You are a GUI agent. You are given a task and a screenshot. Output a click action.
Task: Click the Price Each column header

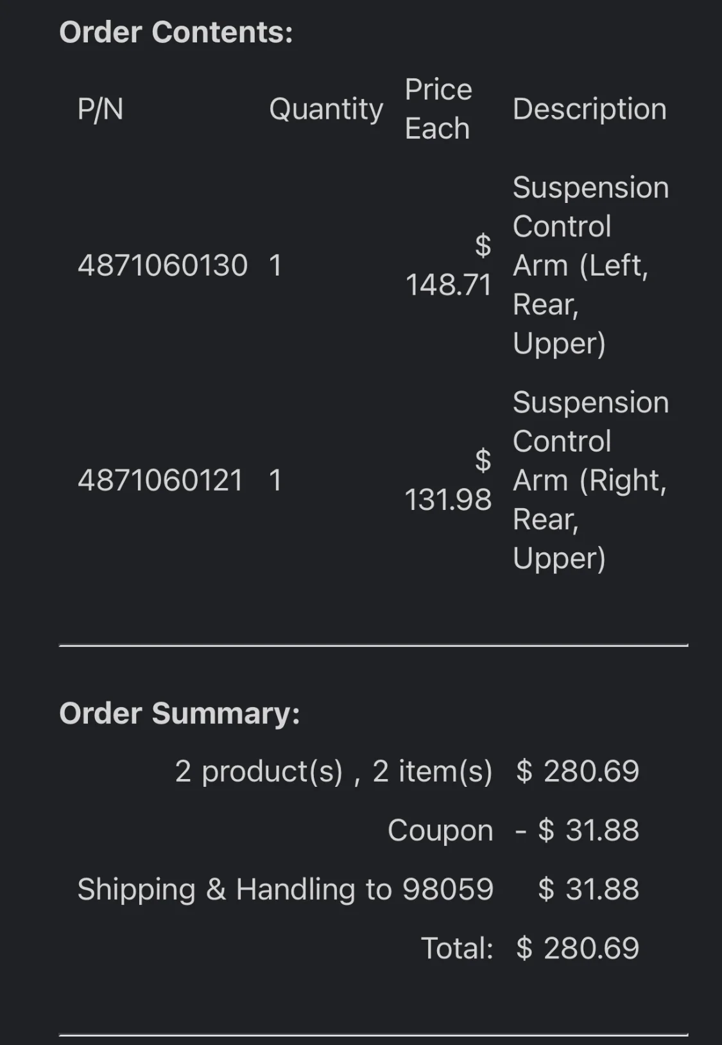pyautogui.click(x=438, y=109)
